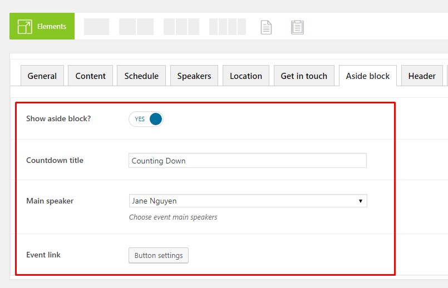
Task: Toggle the Show aside block switch
Action: [146, 119]
